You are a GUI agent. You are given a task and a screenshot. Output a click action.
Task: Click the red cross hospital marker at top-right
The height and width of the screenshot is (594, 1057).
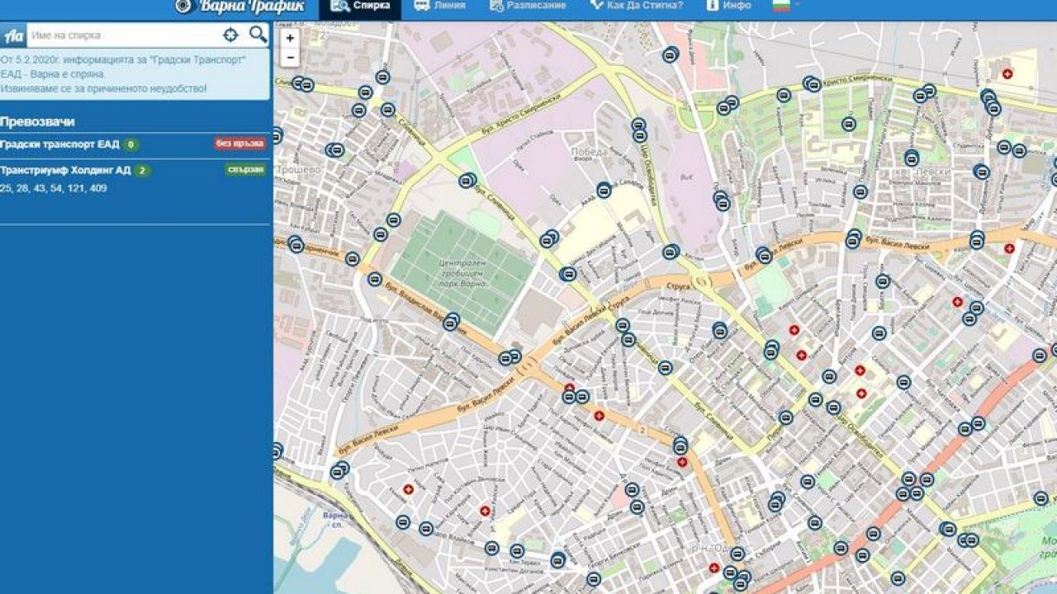(1007, 74)
